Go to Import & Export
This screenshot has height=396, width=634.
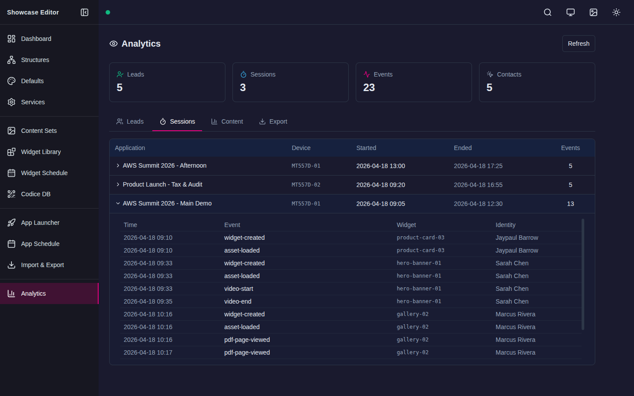(x=49, y=265)
